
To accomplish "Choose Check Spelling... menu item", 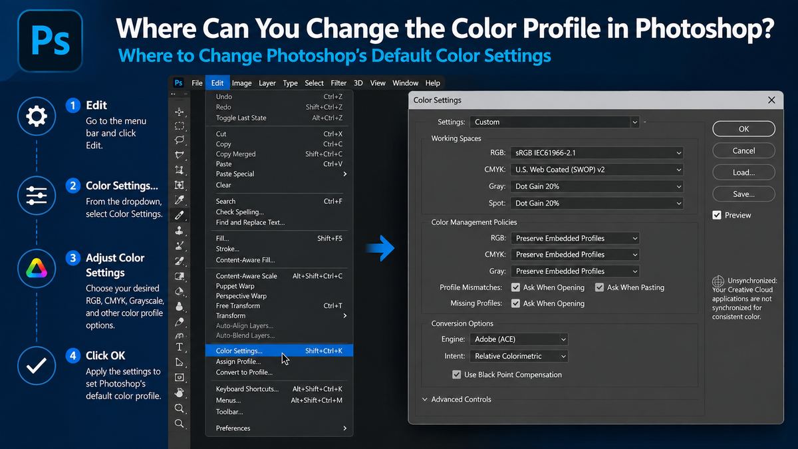I will (x=280, y=212).
